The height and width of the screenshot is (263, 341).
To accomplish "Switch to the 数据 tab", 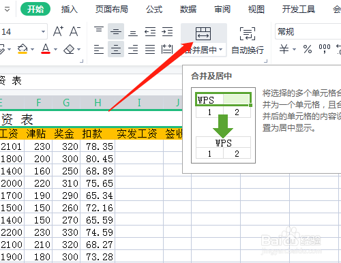I will click(188, 10).
